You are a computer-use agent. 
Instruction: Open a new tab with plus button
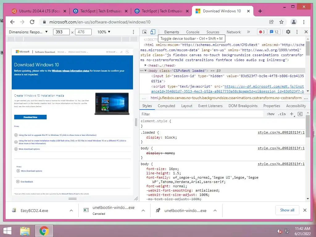point(260,11)
